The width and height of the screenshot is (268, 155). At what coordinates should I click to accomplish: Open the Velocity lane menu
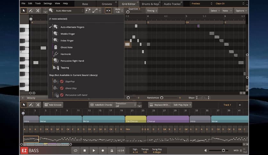(22, 98)
